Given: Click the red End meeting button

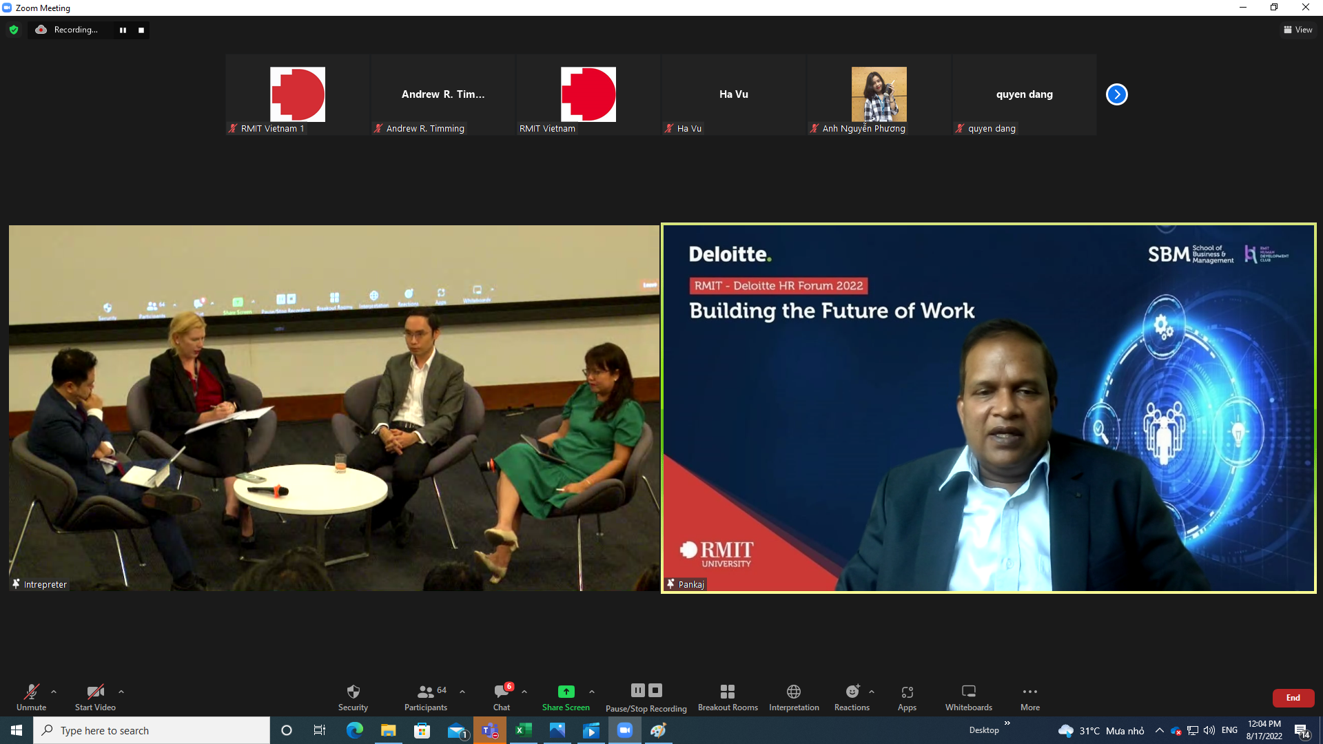Looking at the screenshot, I should click(1293, 698).
